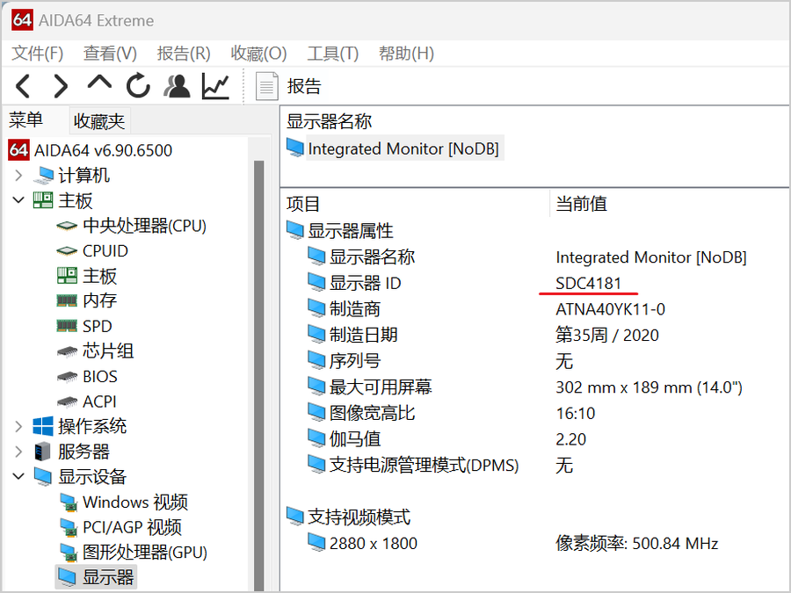Click the Forward navigation arrow
Screen dimensions: 791x593
click(x=60, y=86)
